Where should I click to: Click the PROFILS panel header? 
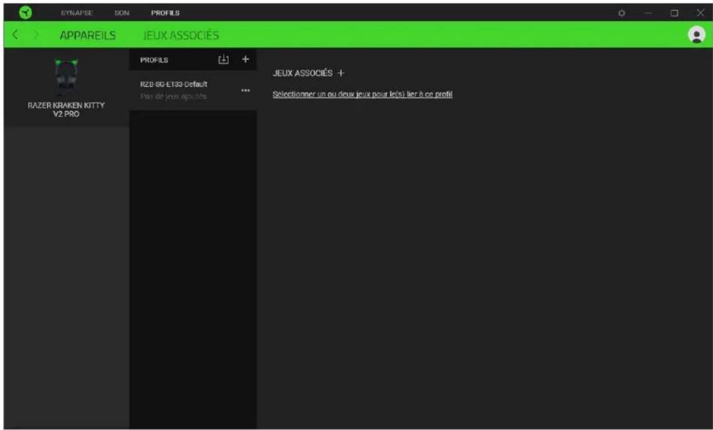(x=154, y=59)
